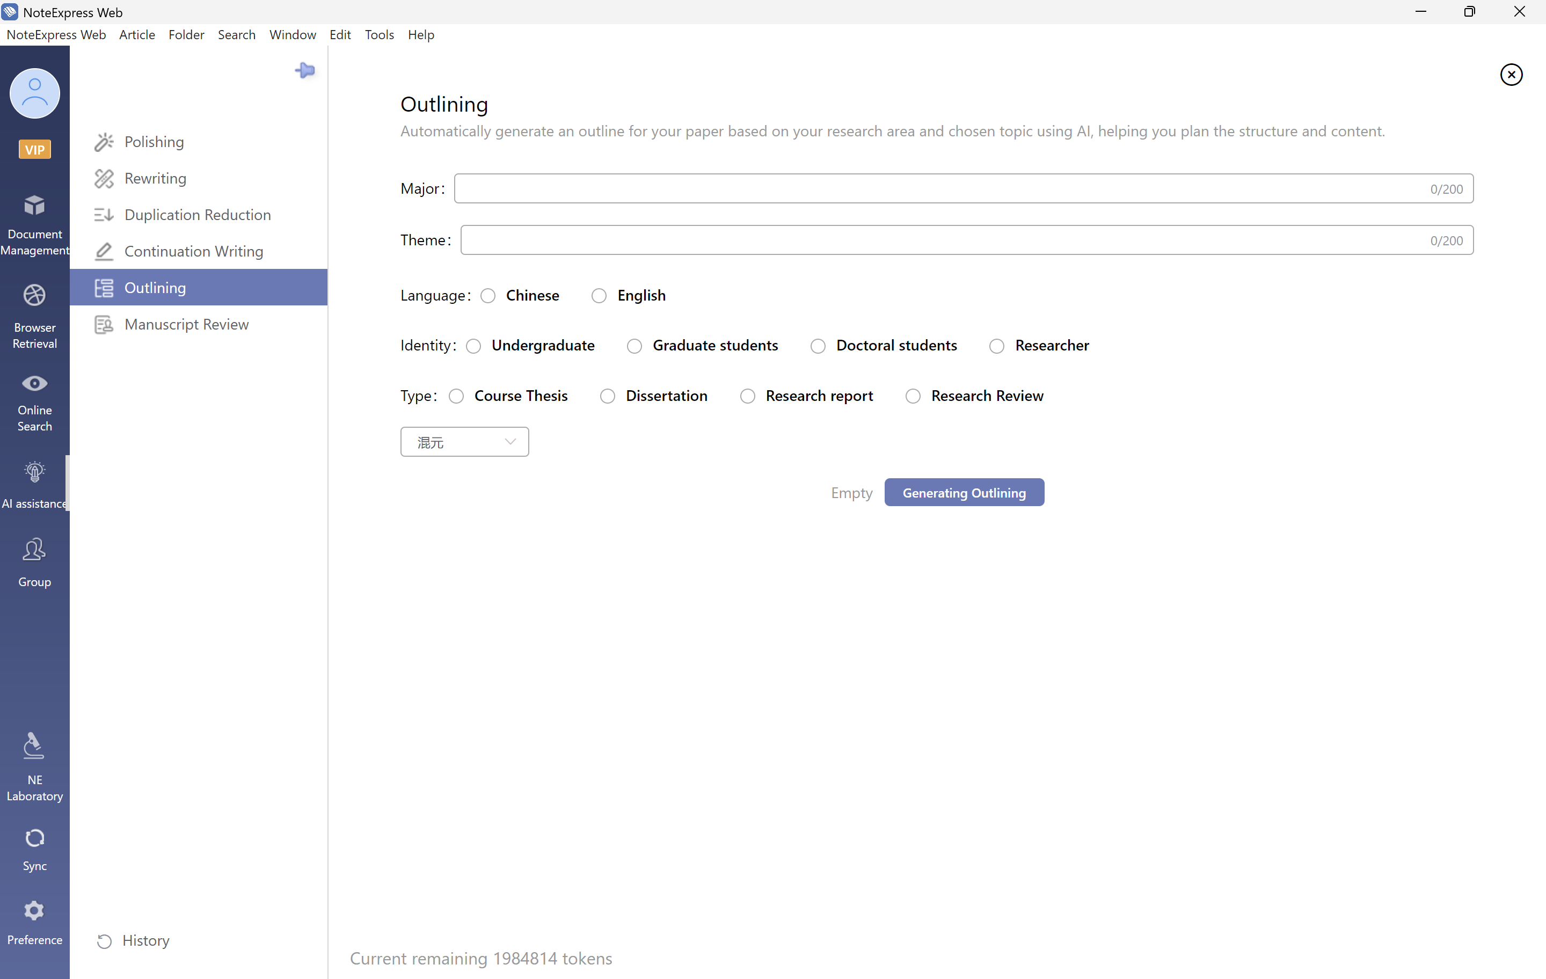Select Dissertation type
The height and width of the screenshot is (979, 1546).
pyautogui.click(x=607, y=396)
